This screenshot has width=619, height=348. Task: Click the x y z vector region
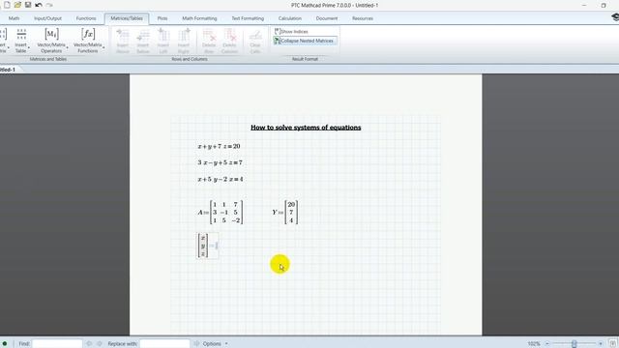[x=207, y=246]
